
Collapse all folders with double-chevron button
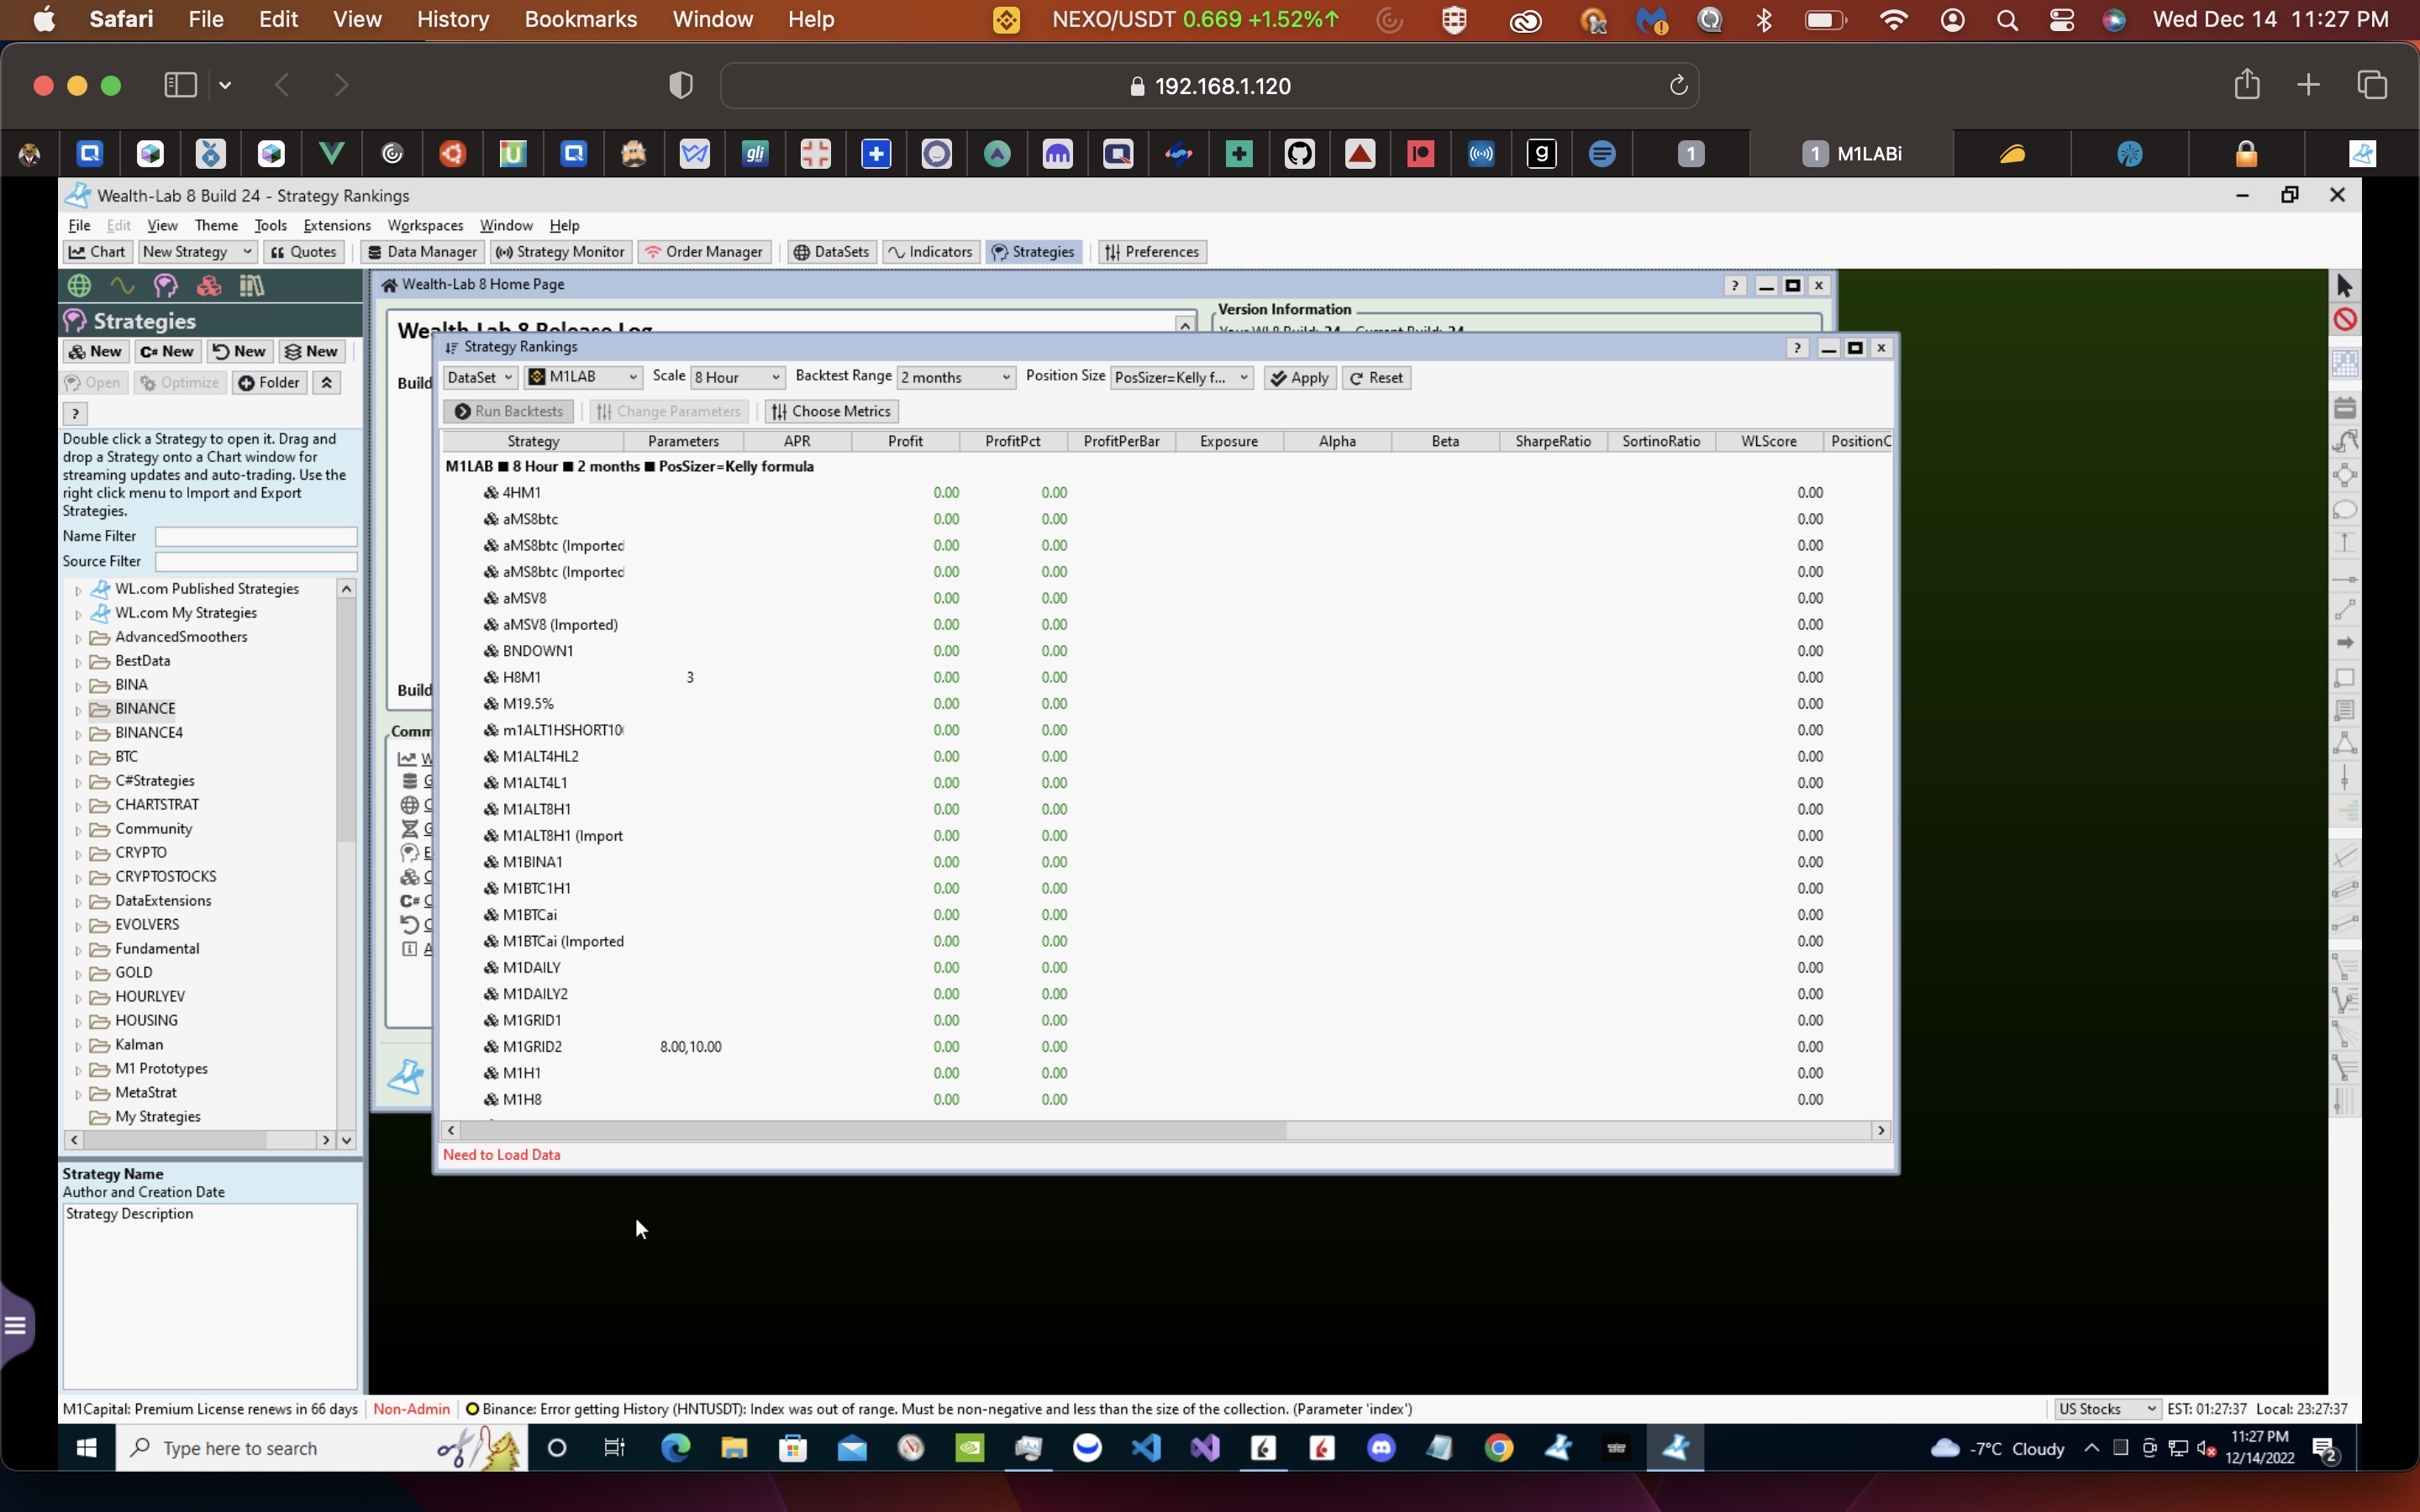click(x=326, y=383)
